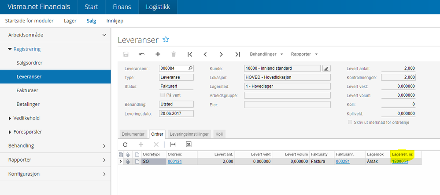Click the grid add row plus icon
The height and width of the screenshot is (195, 440).
141,144
